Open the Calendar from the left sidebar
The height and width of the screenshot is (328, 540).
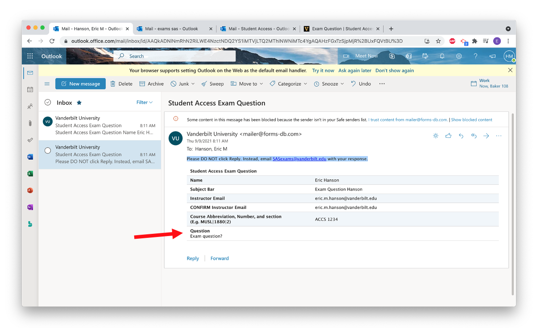click(30, 89)
